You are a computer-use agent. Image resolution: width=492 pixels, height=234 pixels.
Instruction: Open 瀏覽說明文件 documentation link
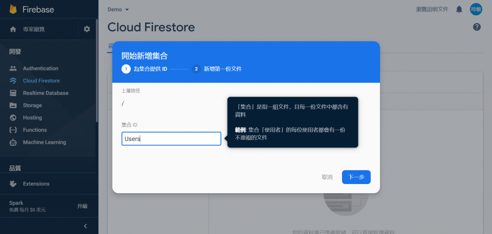pos(432,10)
